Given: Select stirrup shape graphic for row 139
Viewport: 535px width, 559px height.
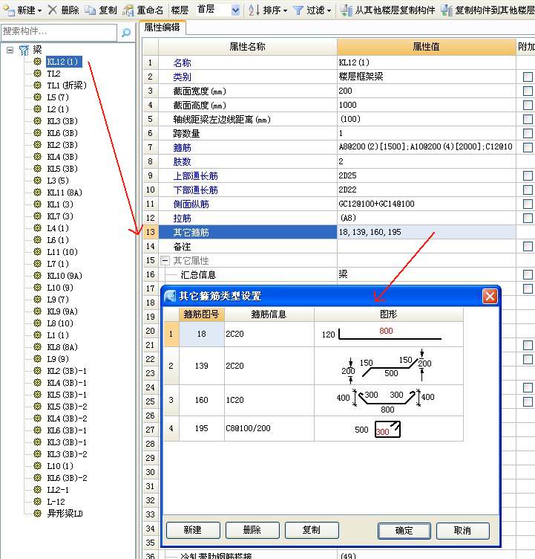Looking at the screenshot, I should [389, 366].
